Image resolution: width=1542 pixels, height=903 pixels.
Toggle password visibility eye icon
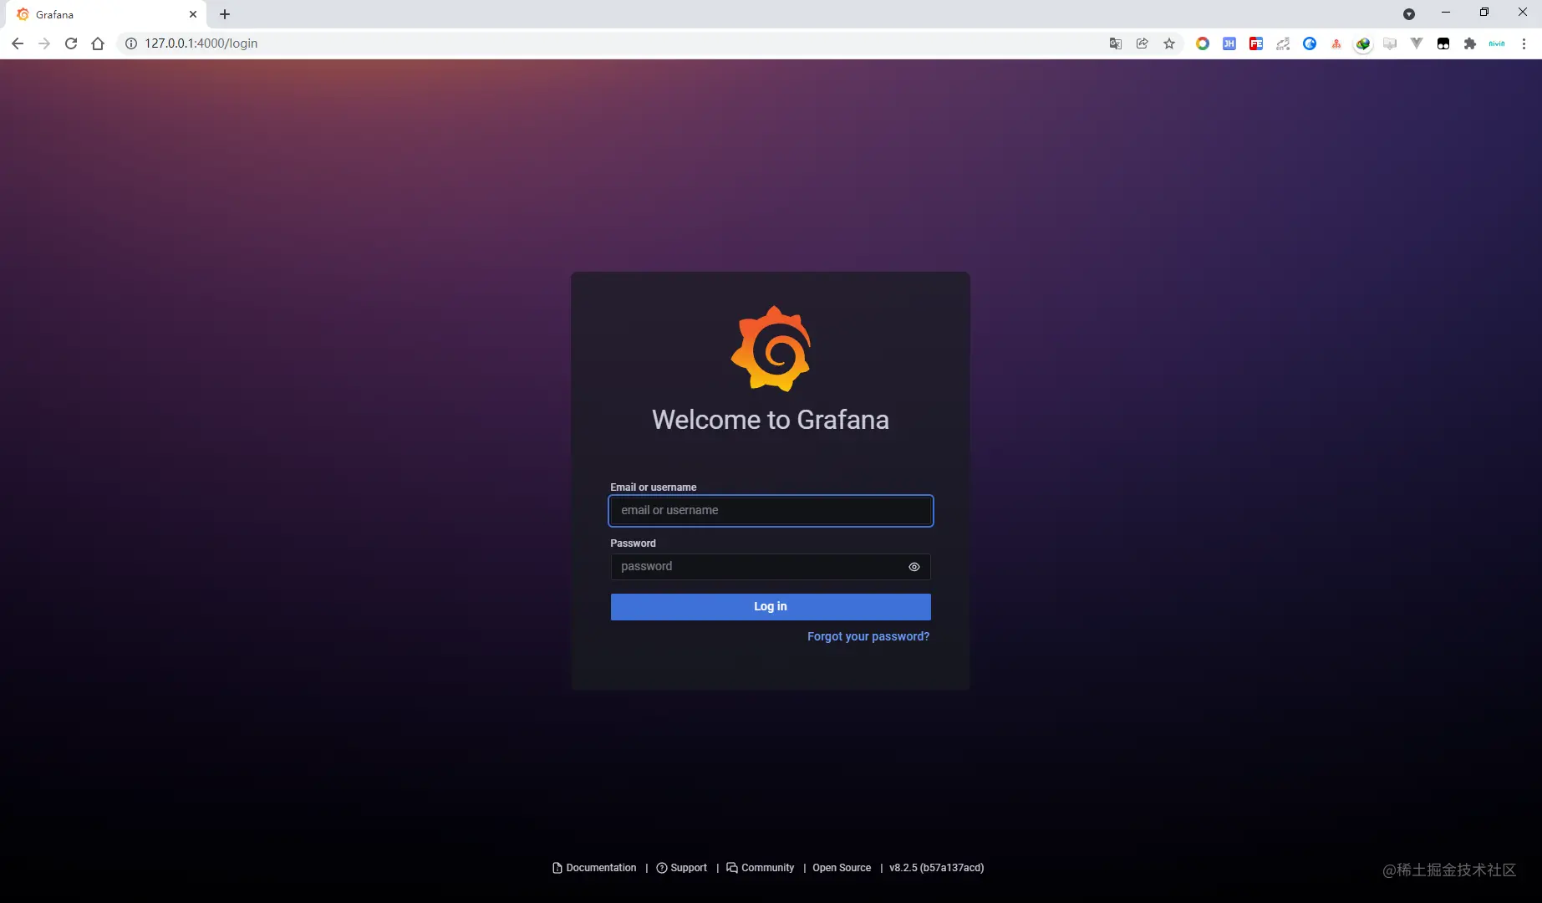[x=914, y=567]
